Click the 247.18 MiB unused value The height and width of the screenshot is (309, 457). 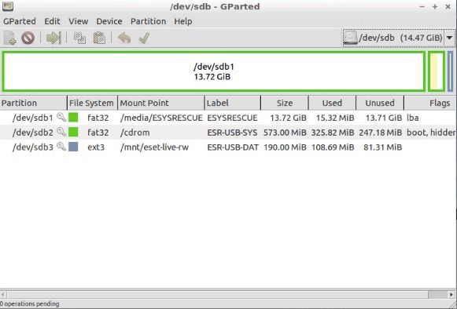tap(381, 133)
